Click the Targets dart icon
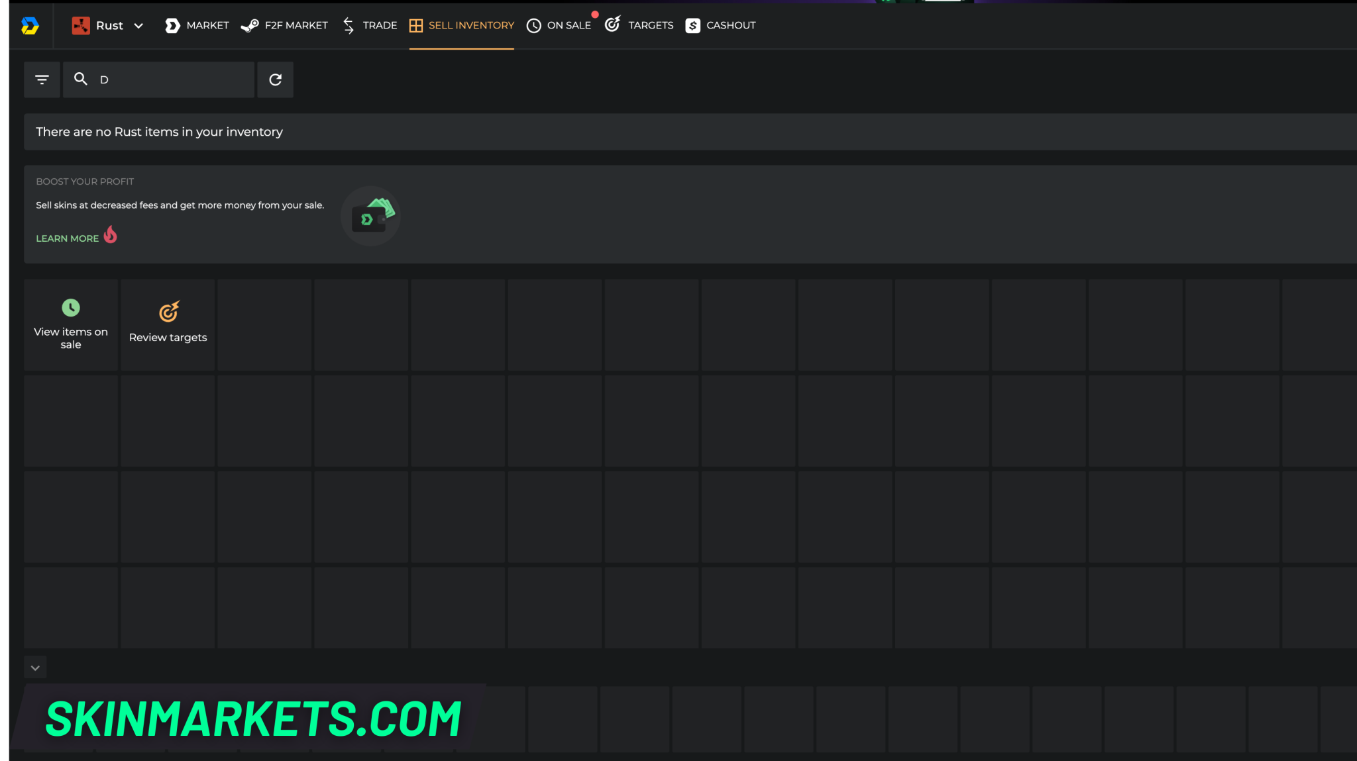 (613, 24)
